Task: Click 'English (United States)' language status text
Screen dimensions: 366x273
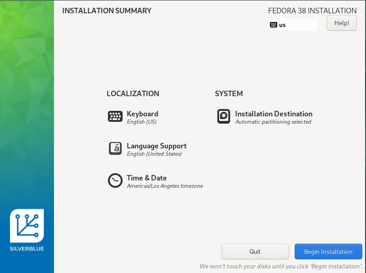Action: (154, 154)
